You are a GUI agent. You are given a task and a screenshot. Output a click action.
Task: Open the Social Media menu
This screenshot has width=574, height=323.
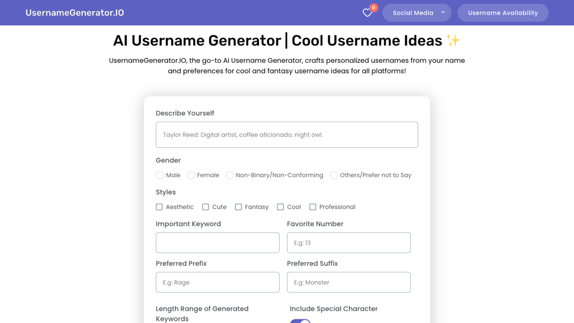416,12
